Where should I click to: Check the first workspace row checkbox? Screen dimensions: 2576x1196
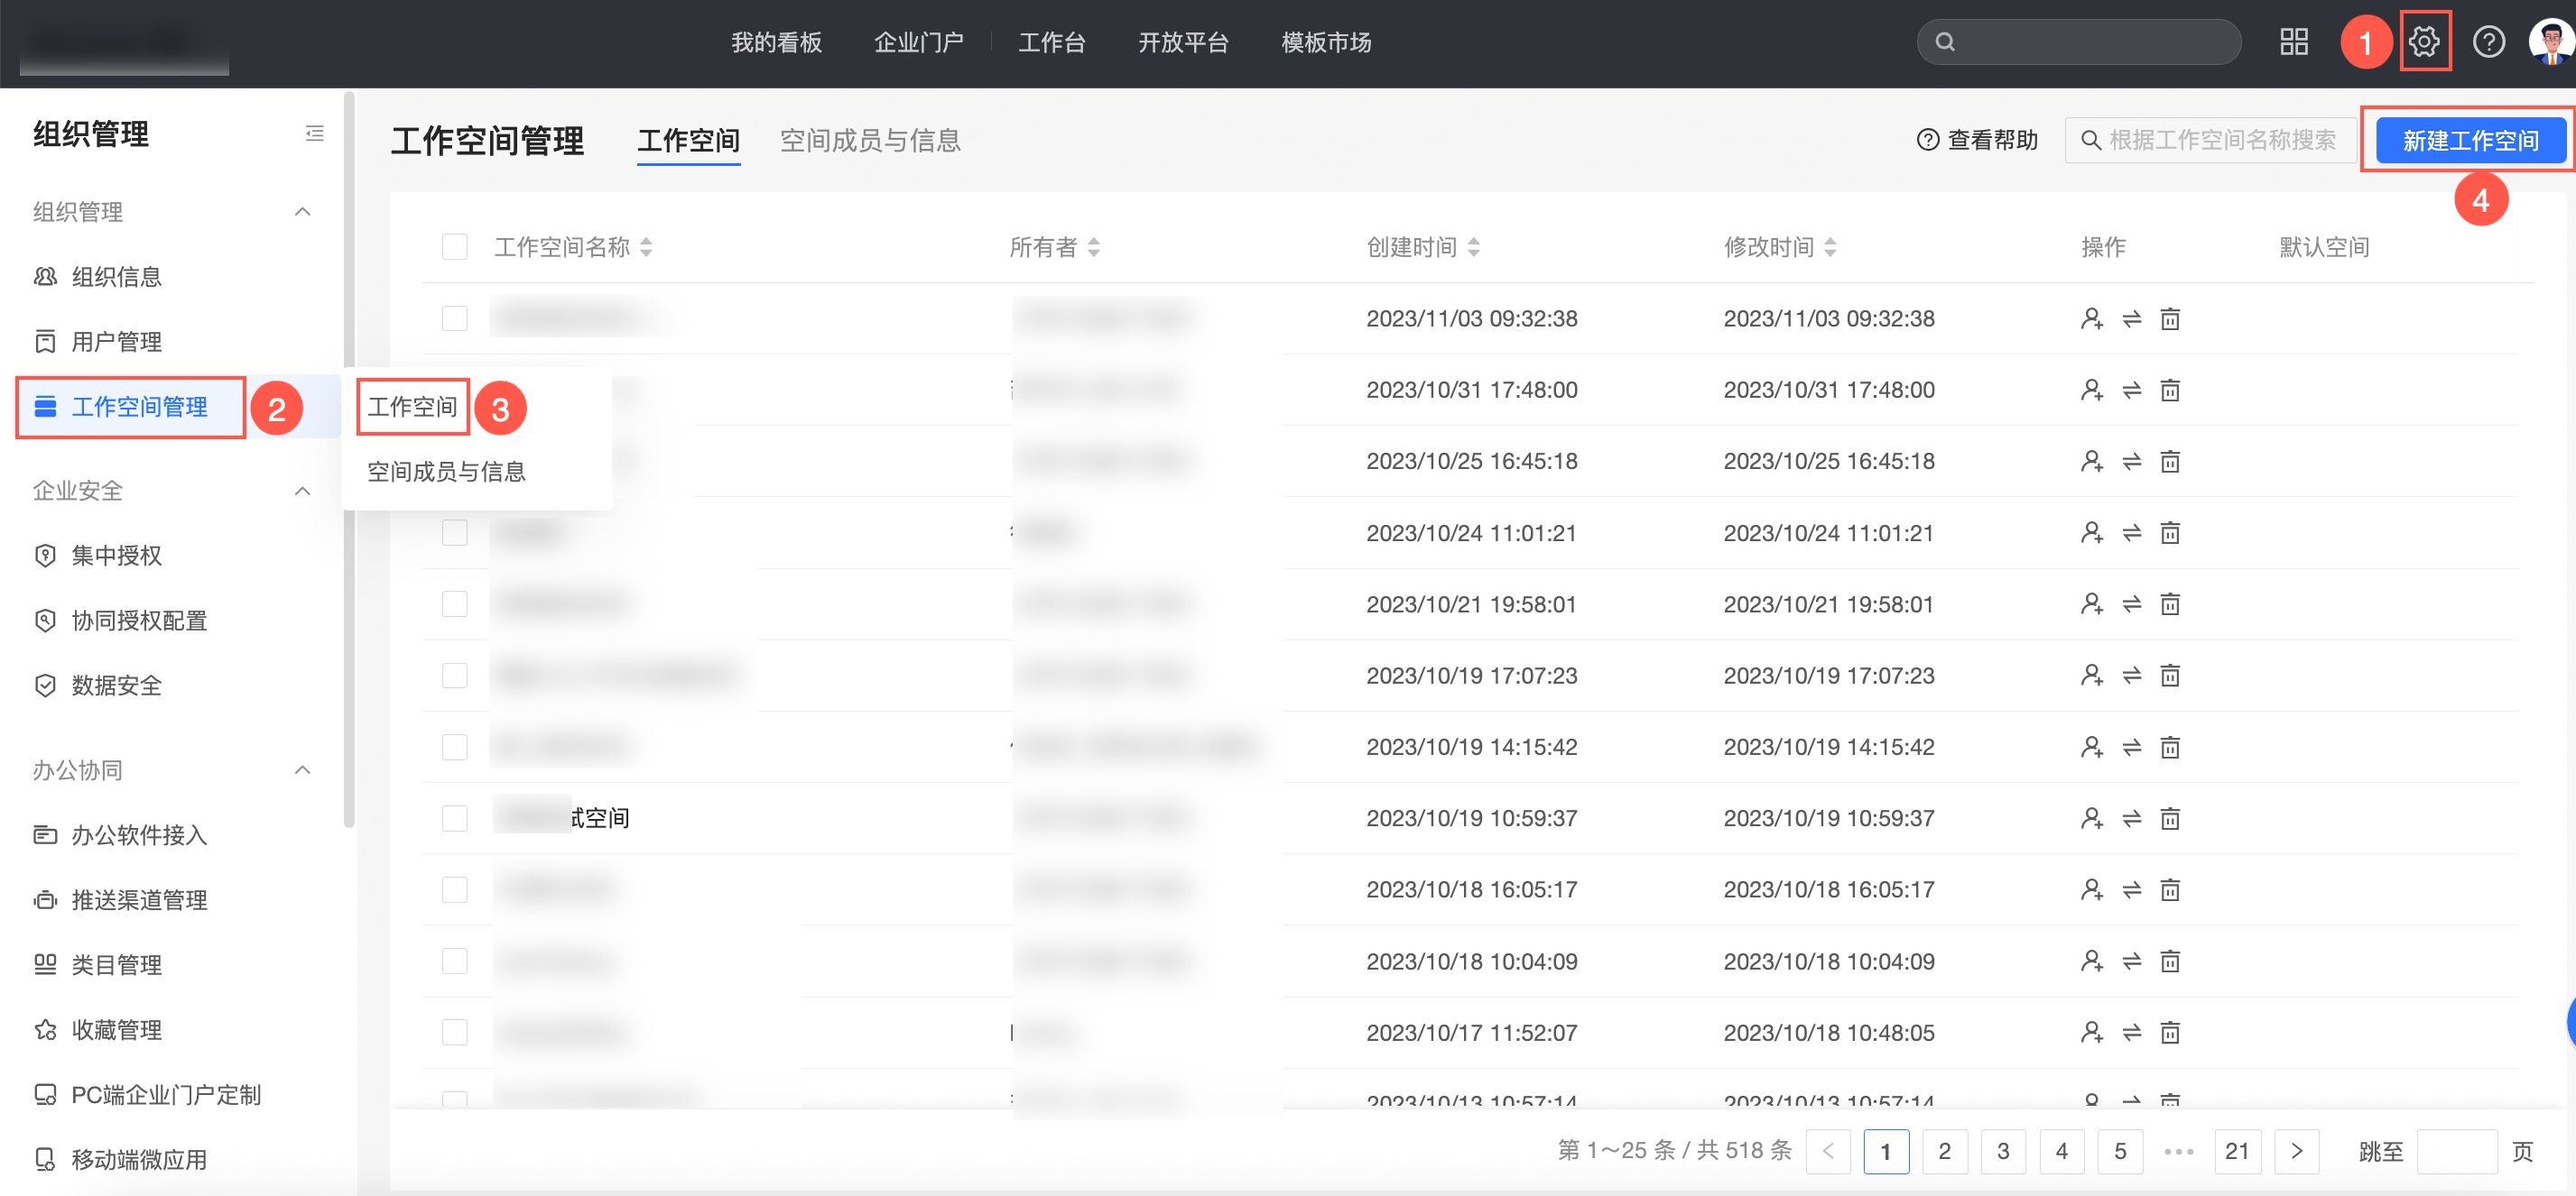[x=455, y=318]
